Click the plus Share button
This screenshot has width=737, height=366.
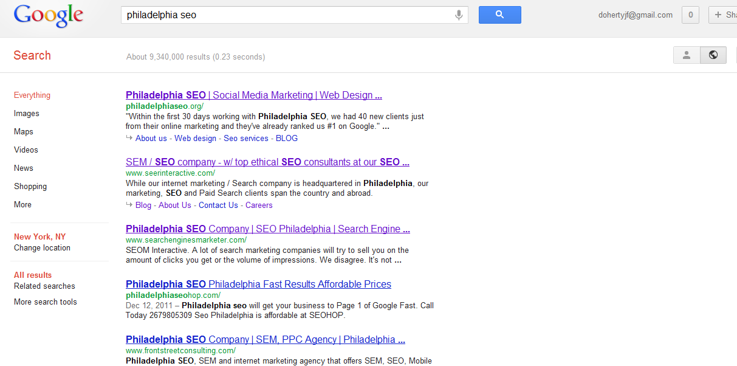coord(723,15)
